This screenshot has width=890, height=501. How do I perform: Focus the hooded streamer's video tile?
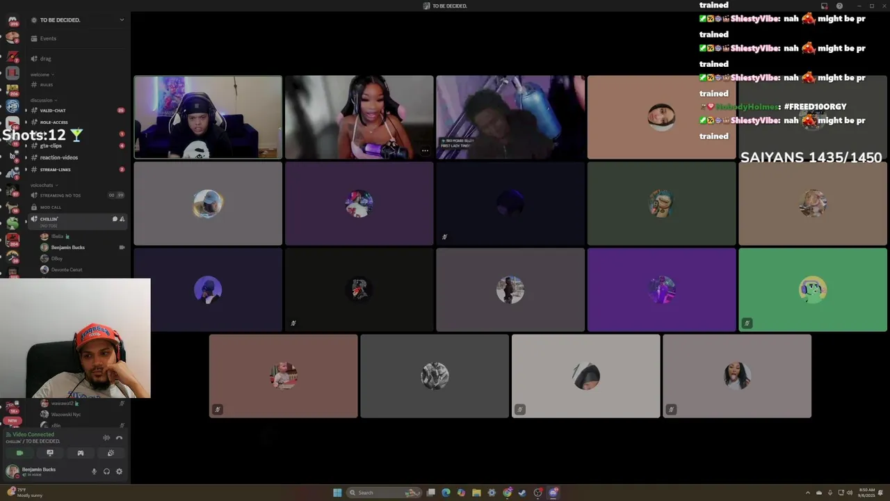coord(208,118)
